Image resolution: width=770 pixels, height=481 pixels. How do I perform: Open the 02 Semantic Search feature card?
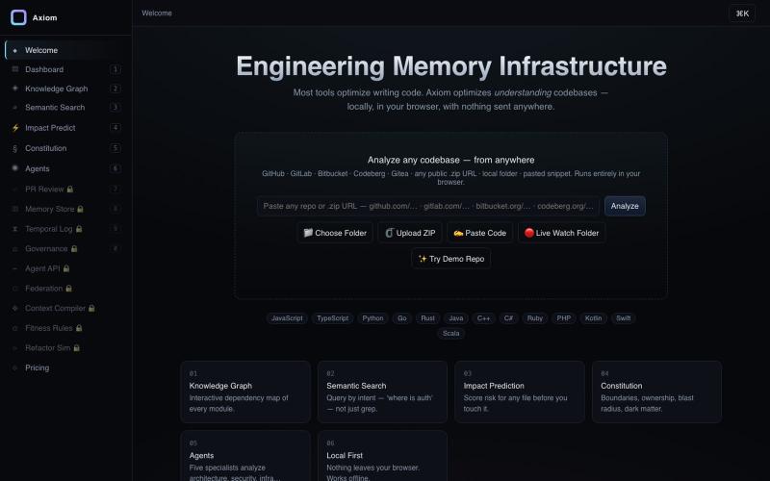(x=382, y=392)
